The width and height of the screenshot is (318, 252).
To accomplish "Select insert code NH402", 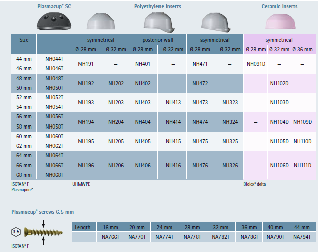I will [143, 83].
